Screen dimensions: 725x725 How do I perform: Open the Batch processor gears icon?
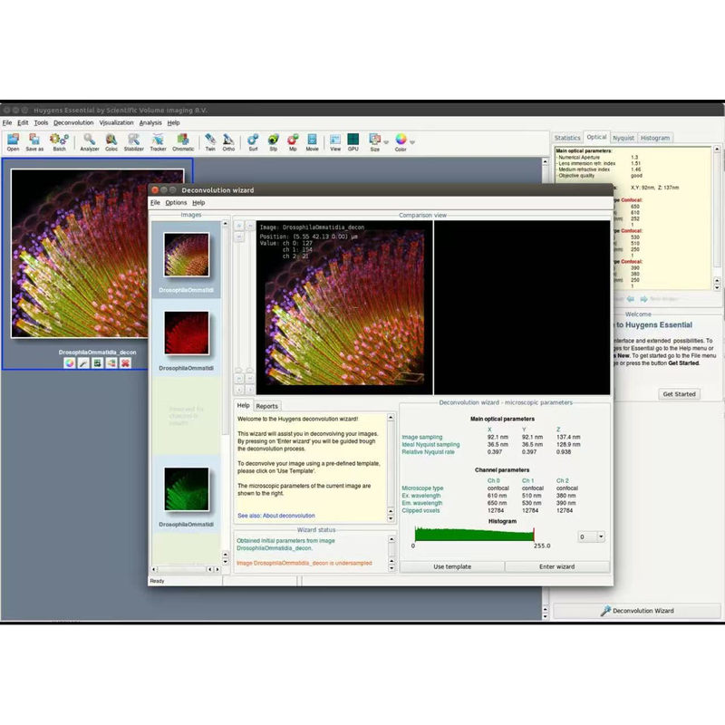click(59, 142)
